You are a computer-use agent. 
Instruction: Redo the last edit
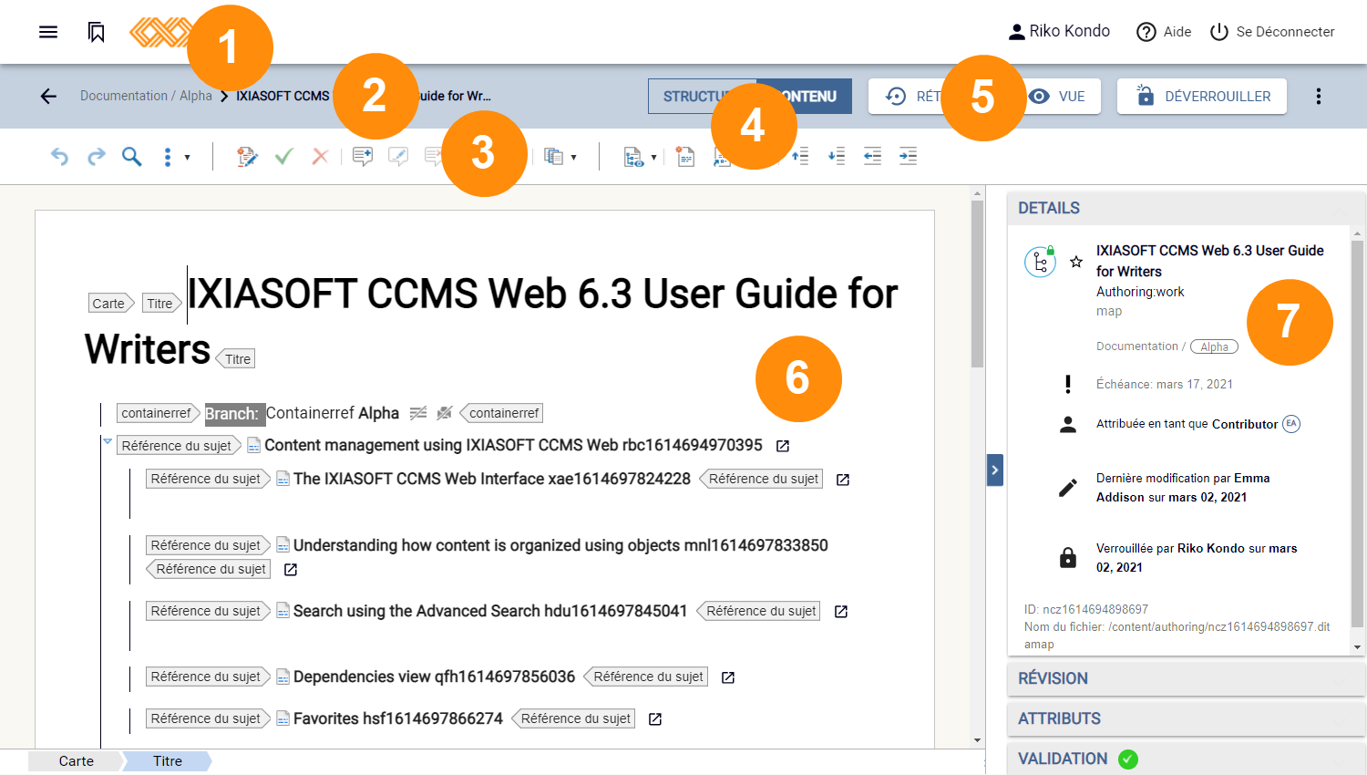[x=96, y=157]
